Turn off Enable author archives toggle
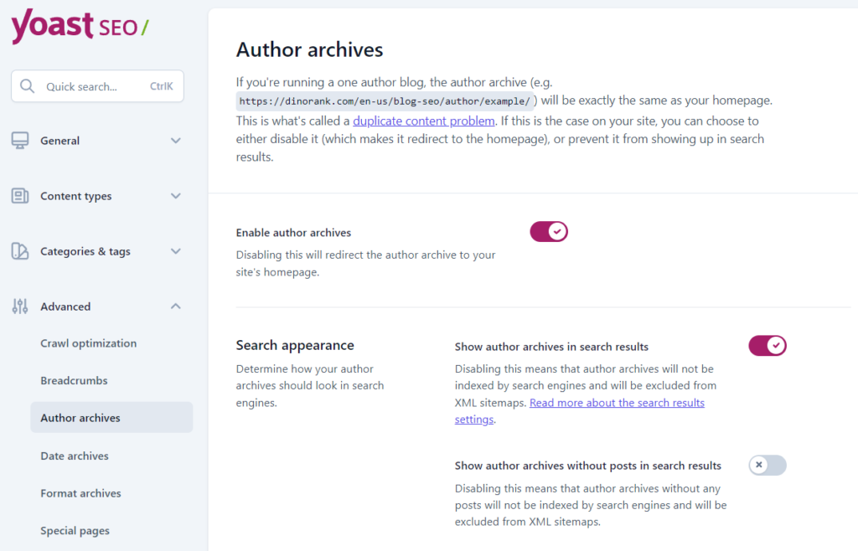Screen dimensions: 858x551 coord(549,232)
